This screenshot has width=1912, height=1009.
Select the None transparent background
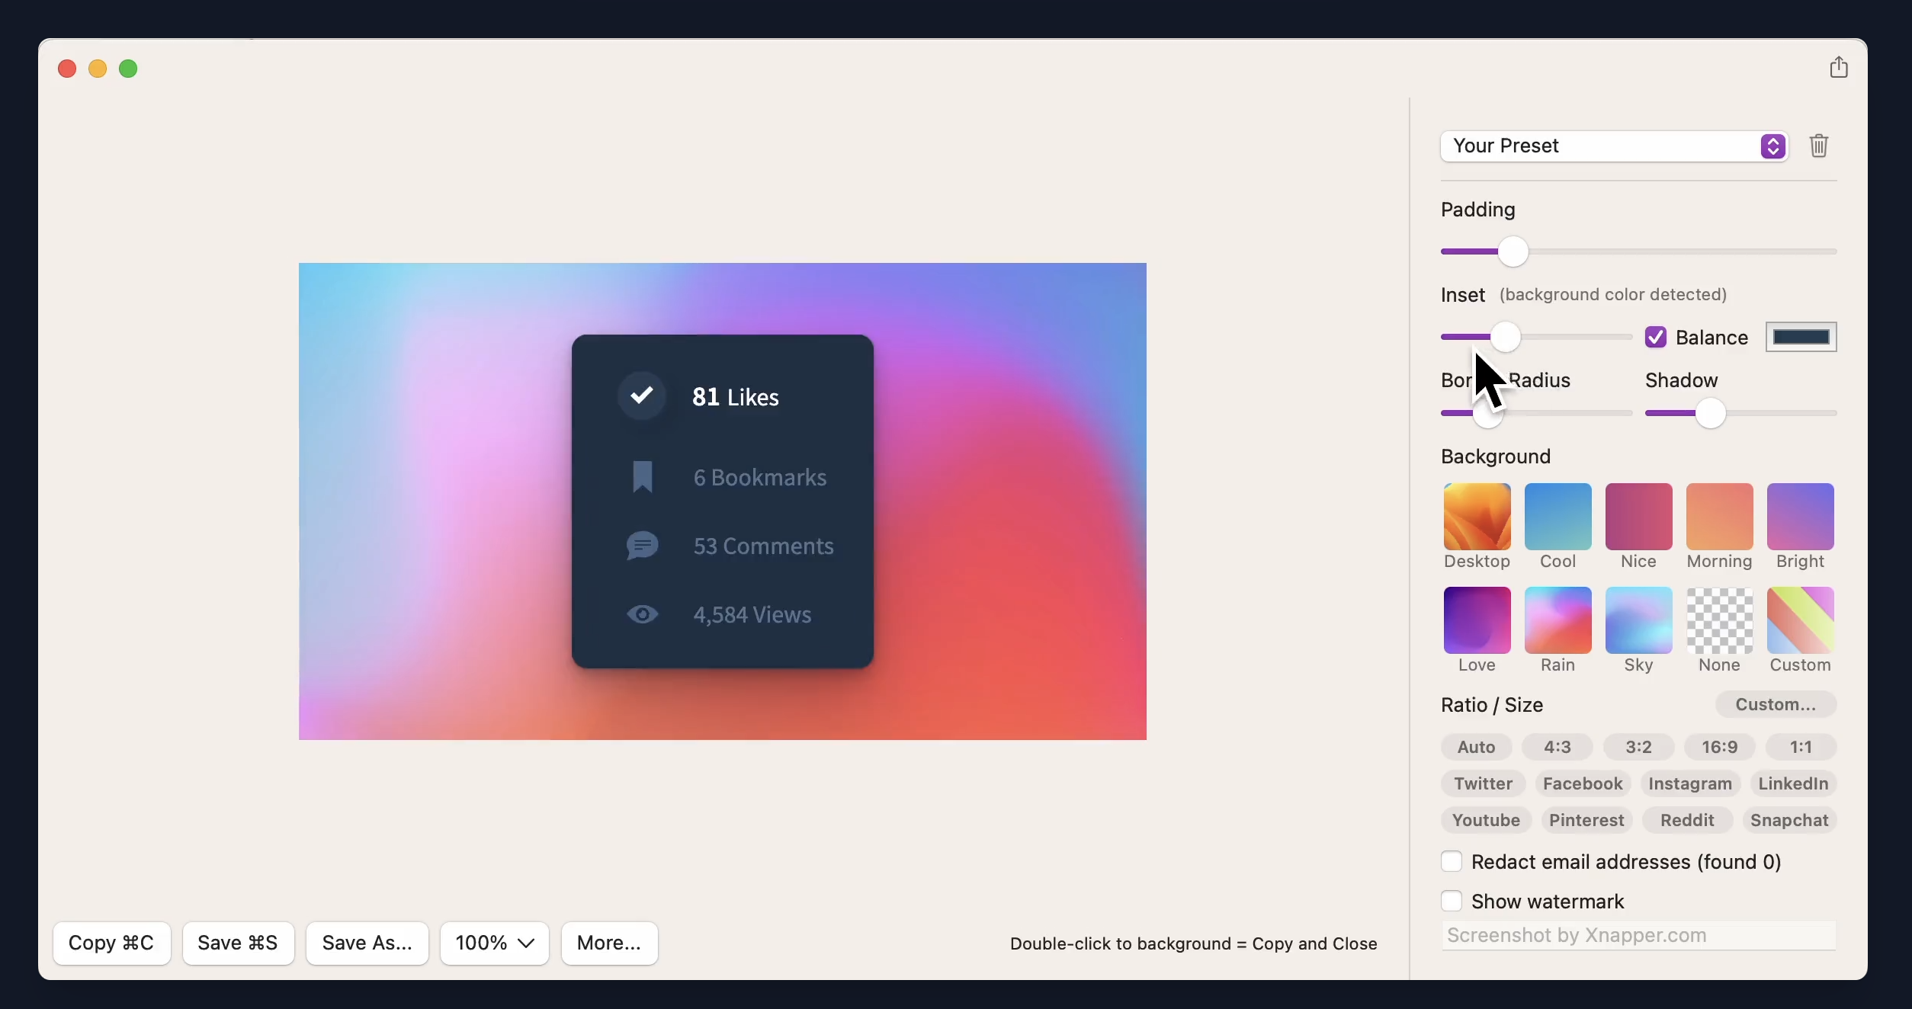coord(1719,620)
